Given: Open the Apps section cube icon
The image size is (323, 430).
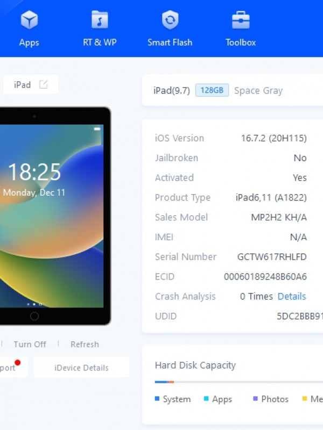Looking at the screenshot, I should pos(29,20).
